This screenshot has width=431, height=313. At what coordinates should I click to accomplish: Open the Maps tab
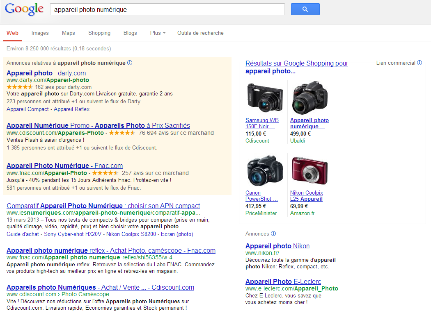point(68,33)
